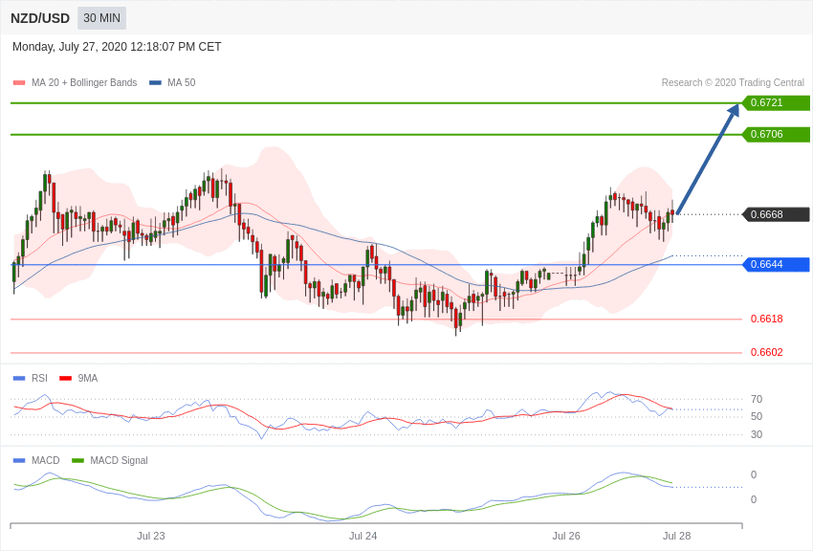Viewport: 813px width, 551px height.
Task: Click the date and time stamp text
Action: tap(117, 47)
